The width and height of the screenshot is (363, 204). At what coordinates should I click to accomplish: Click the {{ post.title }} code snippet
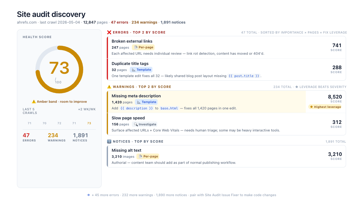tap(244, 76)
